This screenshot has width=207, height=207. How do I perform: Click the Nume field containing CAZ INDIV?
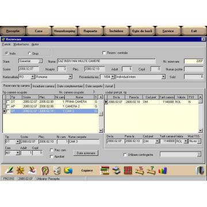(x=106, y=61)
